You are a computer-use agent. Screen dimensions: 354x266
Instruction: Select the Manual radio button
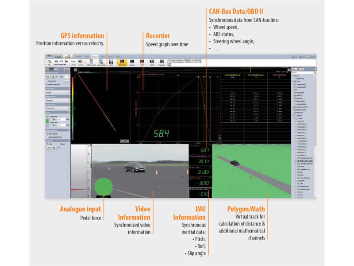coord(59,144)
